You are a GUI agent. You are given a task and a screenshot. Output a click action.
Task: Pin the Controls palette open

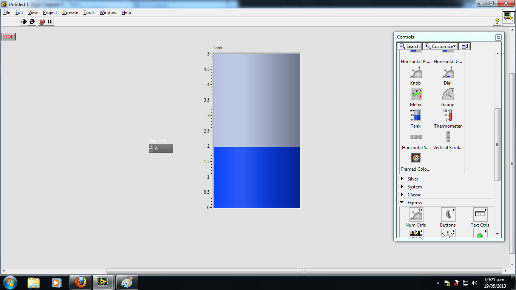click(464, 46)
